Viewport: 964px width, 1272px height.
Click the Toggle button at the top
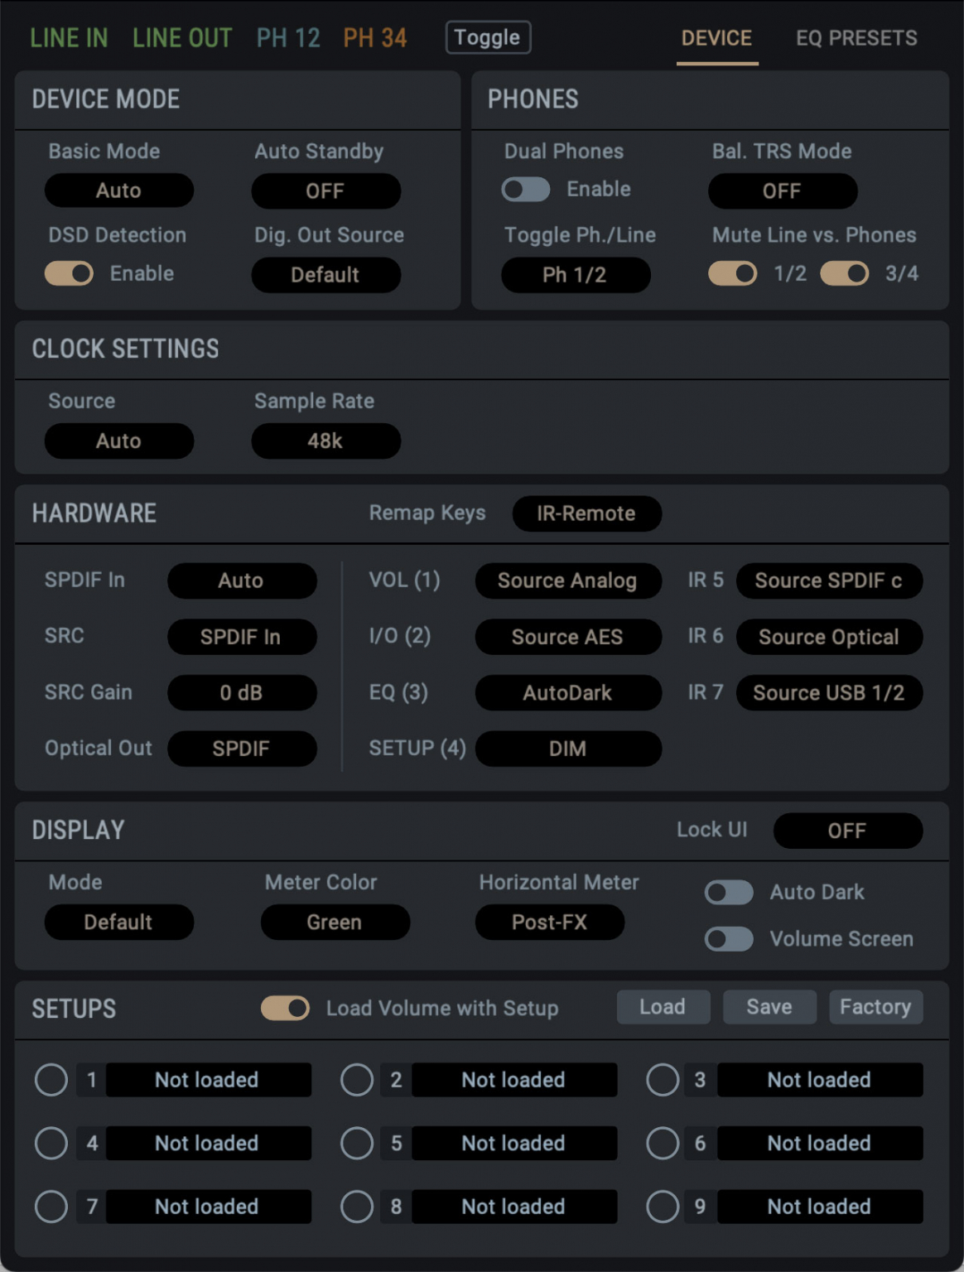coord(488,37)
